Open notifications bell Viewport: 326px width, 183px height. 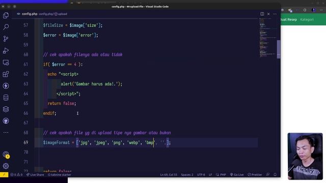coord(275,175)
